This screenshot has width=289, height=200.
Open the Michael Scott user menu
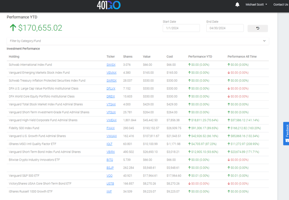tap(256, 5)
